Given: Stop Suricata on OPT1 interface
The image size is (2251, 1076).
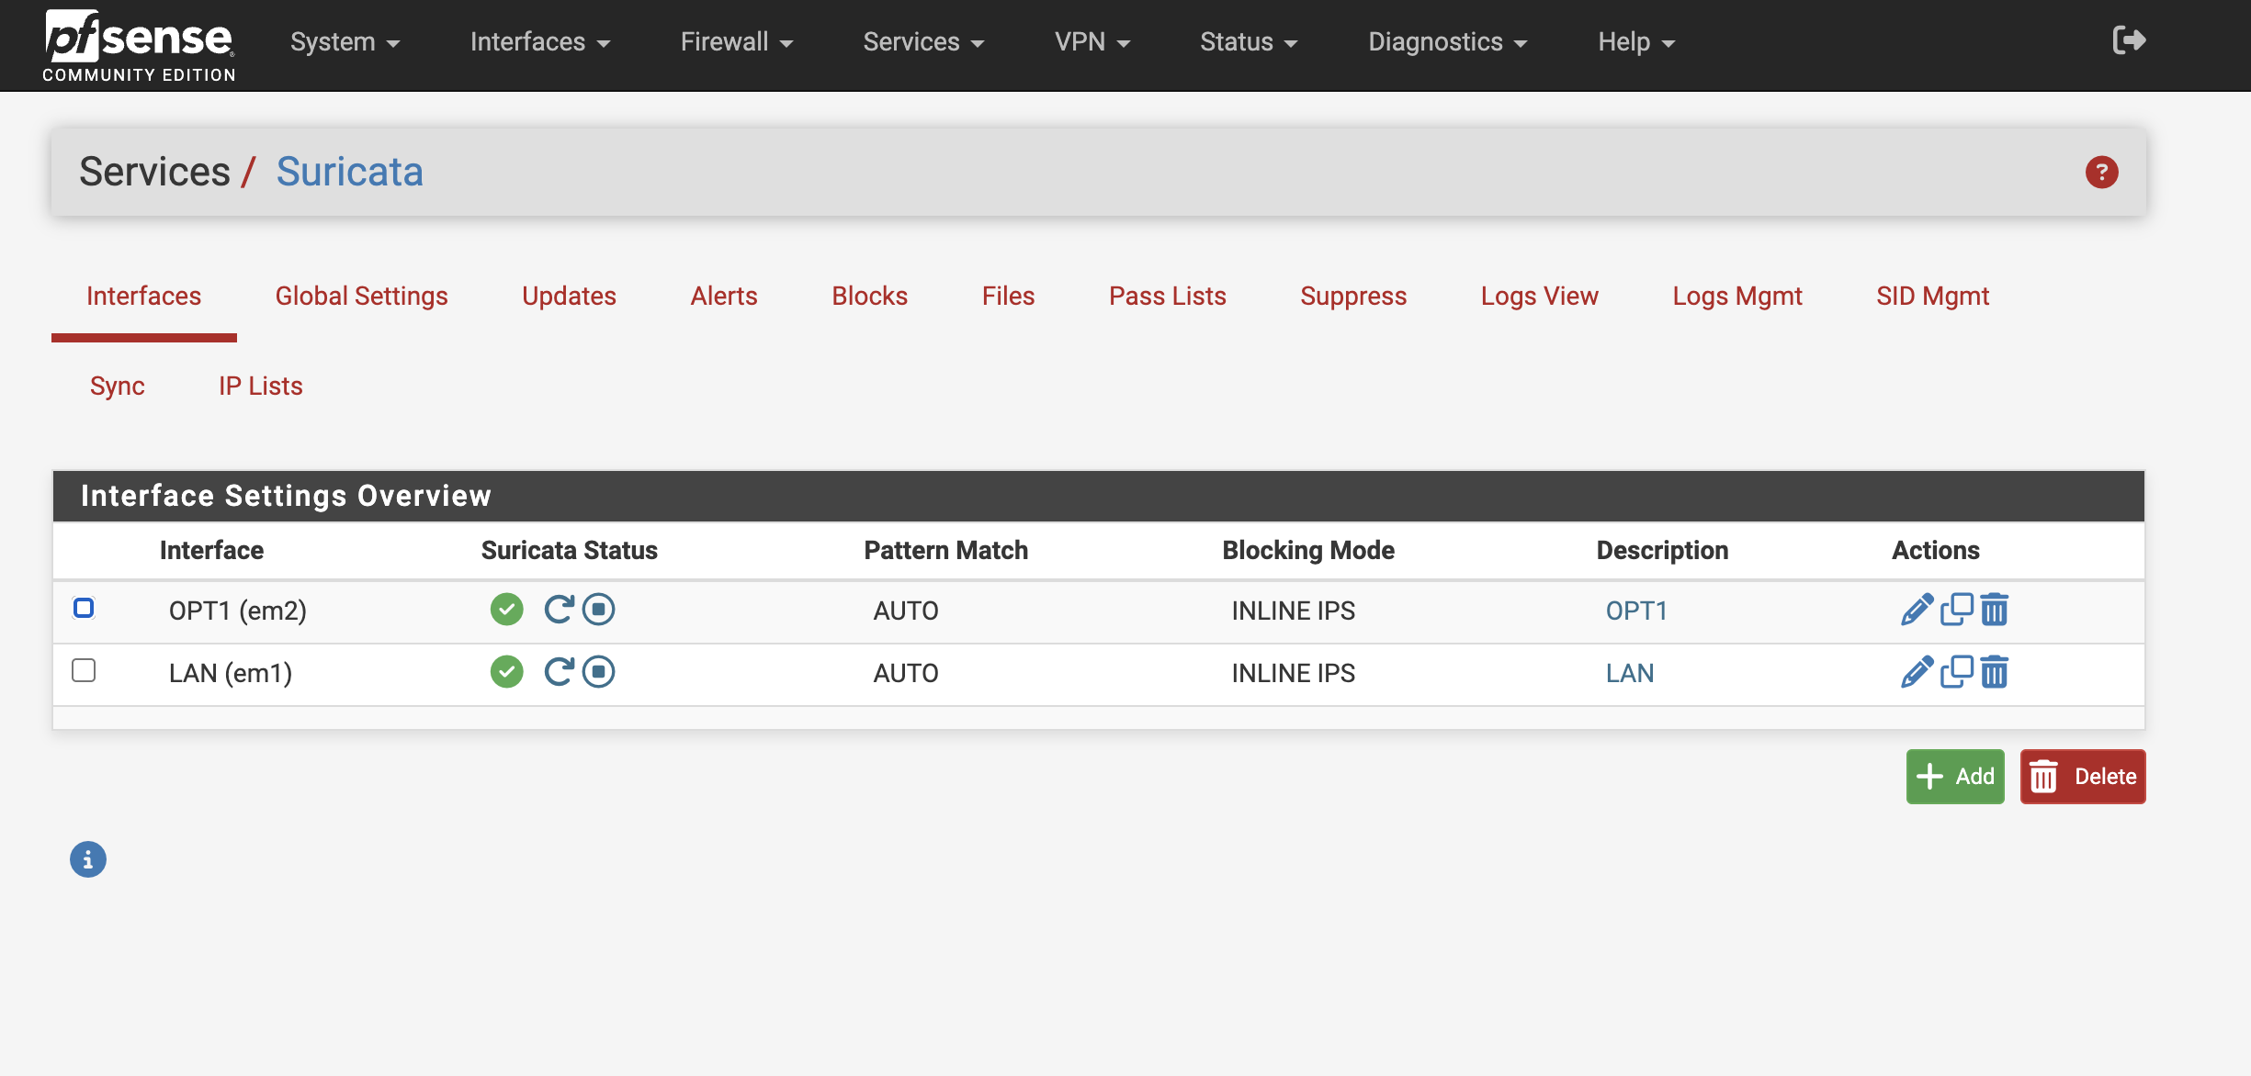Looking at the screenshot, I should coord(598,610).
